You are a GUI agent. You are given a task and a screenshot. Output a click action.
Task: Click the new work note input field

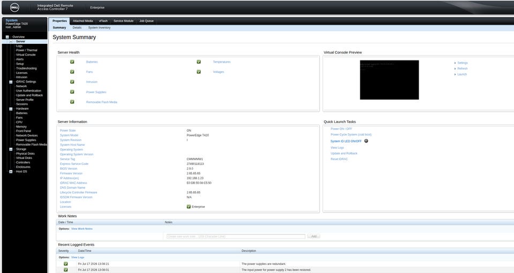point(236,236)
